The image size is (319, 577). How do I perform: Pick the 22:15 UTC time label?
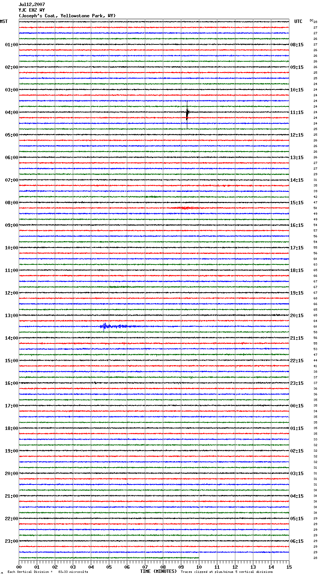pyautogui.click(x=297, y=361)
